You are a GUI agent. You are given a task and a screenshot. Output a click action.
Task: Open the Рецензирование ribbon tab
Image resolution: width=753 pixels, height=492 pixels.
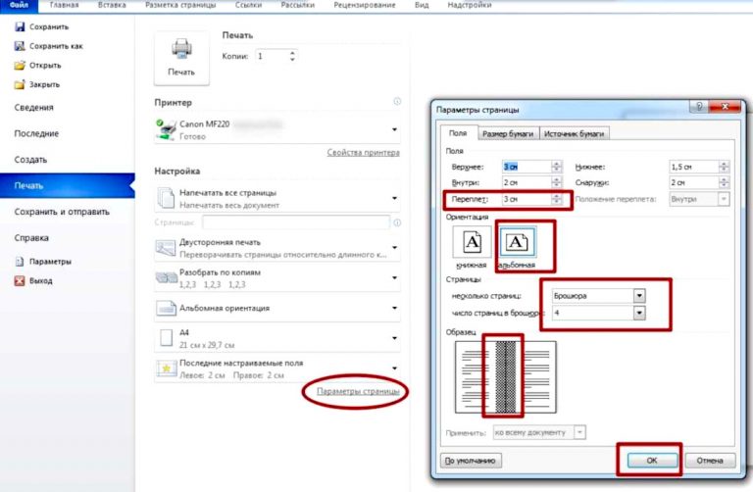(x=365, y=5)
